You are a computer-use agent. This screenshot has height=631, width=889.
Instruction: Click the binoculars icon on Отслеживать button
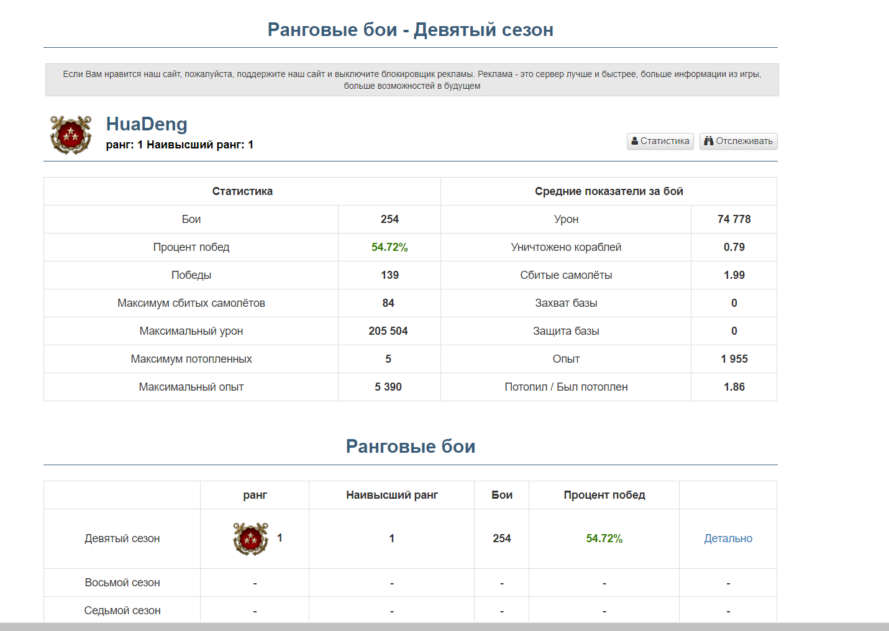pyautogui.click(x=708, y=141)
